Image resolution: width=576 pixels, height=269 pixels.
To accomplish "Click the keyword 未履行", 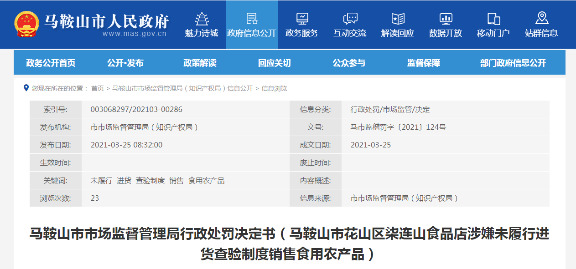I will click(101, 181).
